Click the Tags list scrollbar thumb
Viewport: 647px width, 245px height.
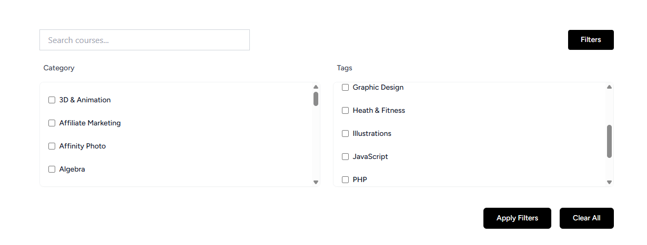coord(609,141)
